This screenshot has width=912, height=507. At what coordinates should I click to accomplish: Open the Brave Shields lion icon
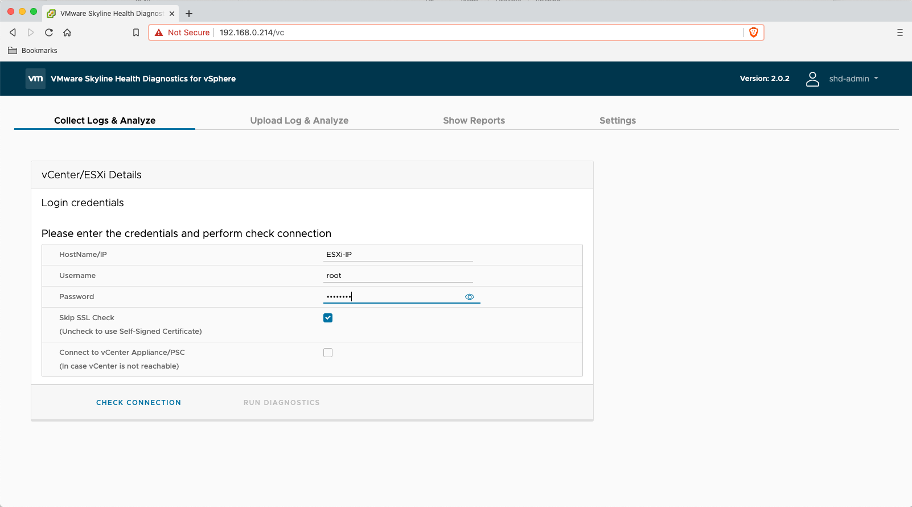754,32
